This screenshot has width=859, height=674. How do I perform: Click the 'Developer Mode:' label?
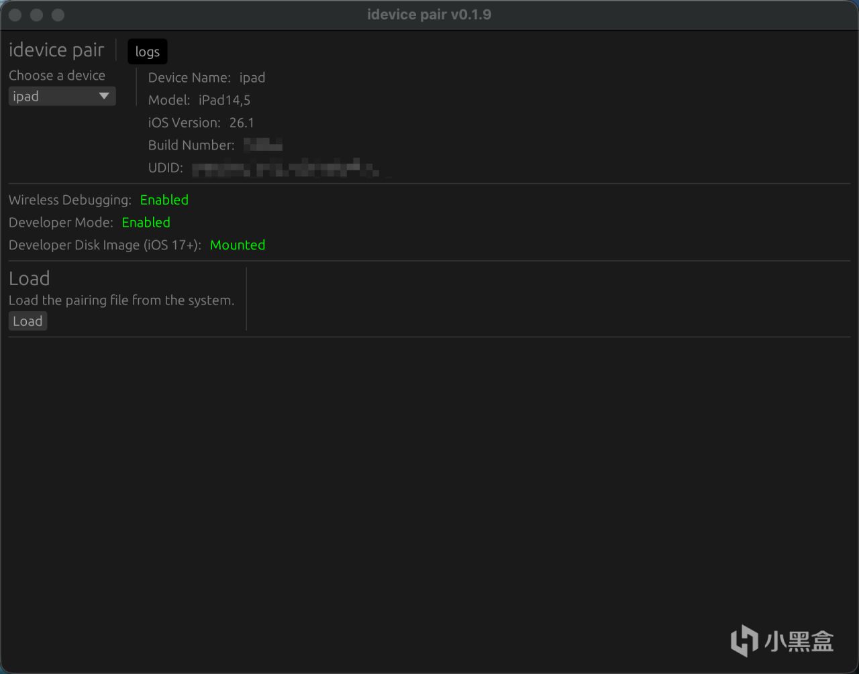[x=61, y=222]
